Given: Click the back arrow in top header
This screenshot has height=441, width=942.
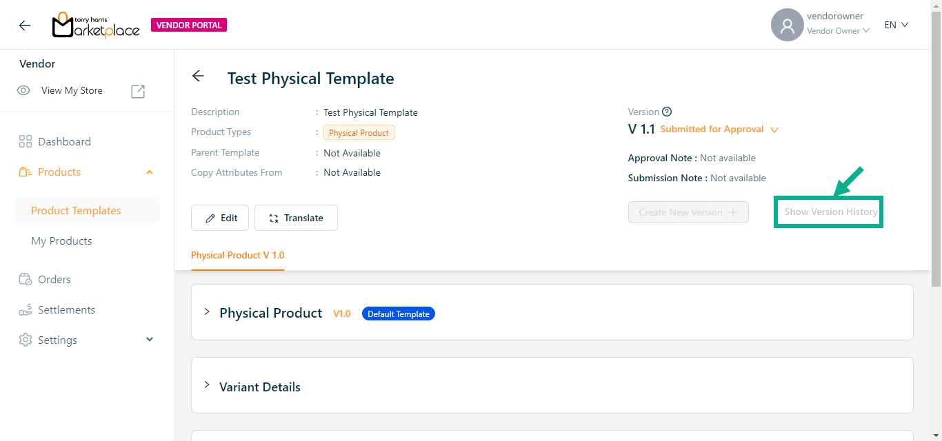Looking at the screenshot, I should click(25, 25).
